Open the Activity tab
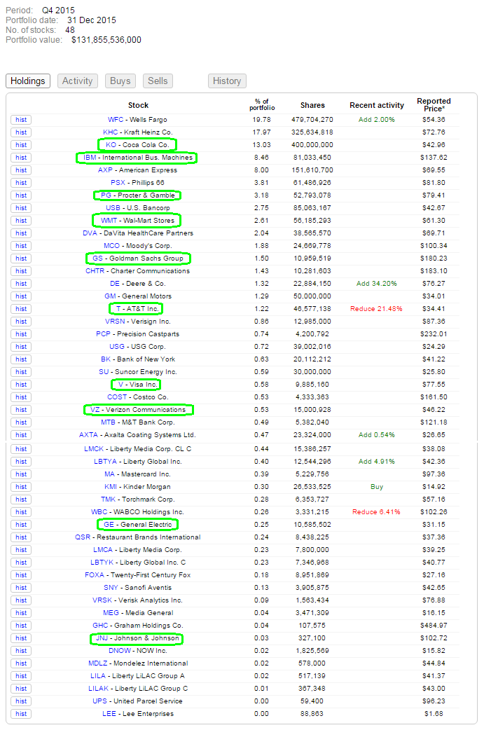Screen dimensions: 484x730 [x=78, y=81]
